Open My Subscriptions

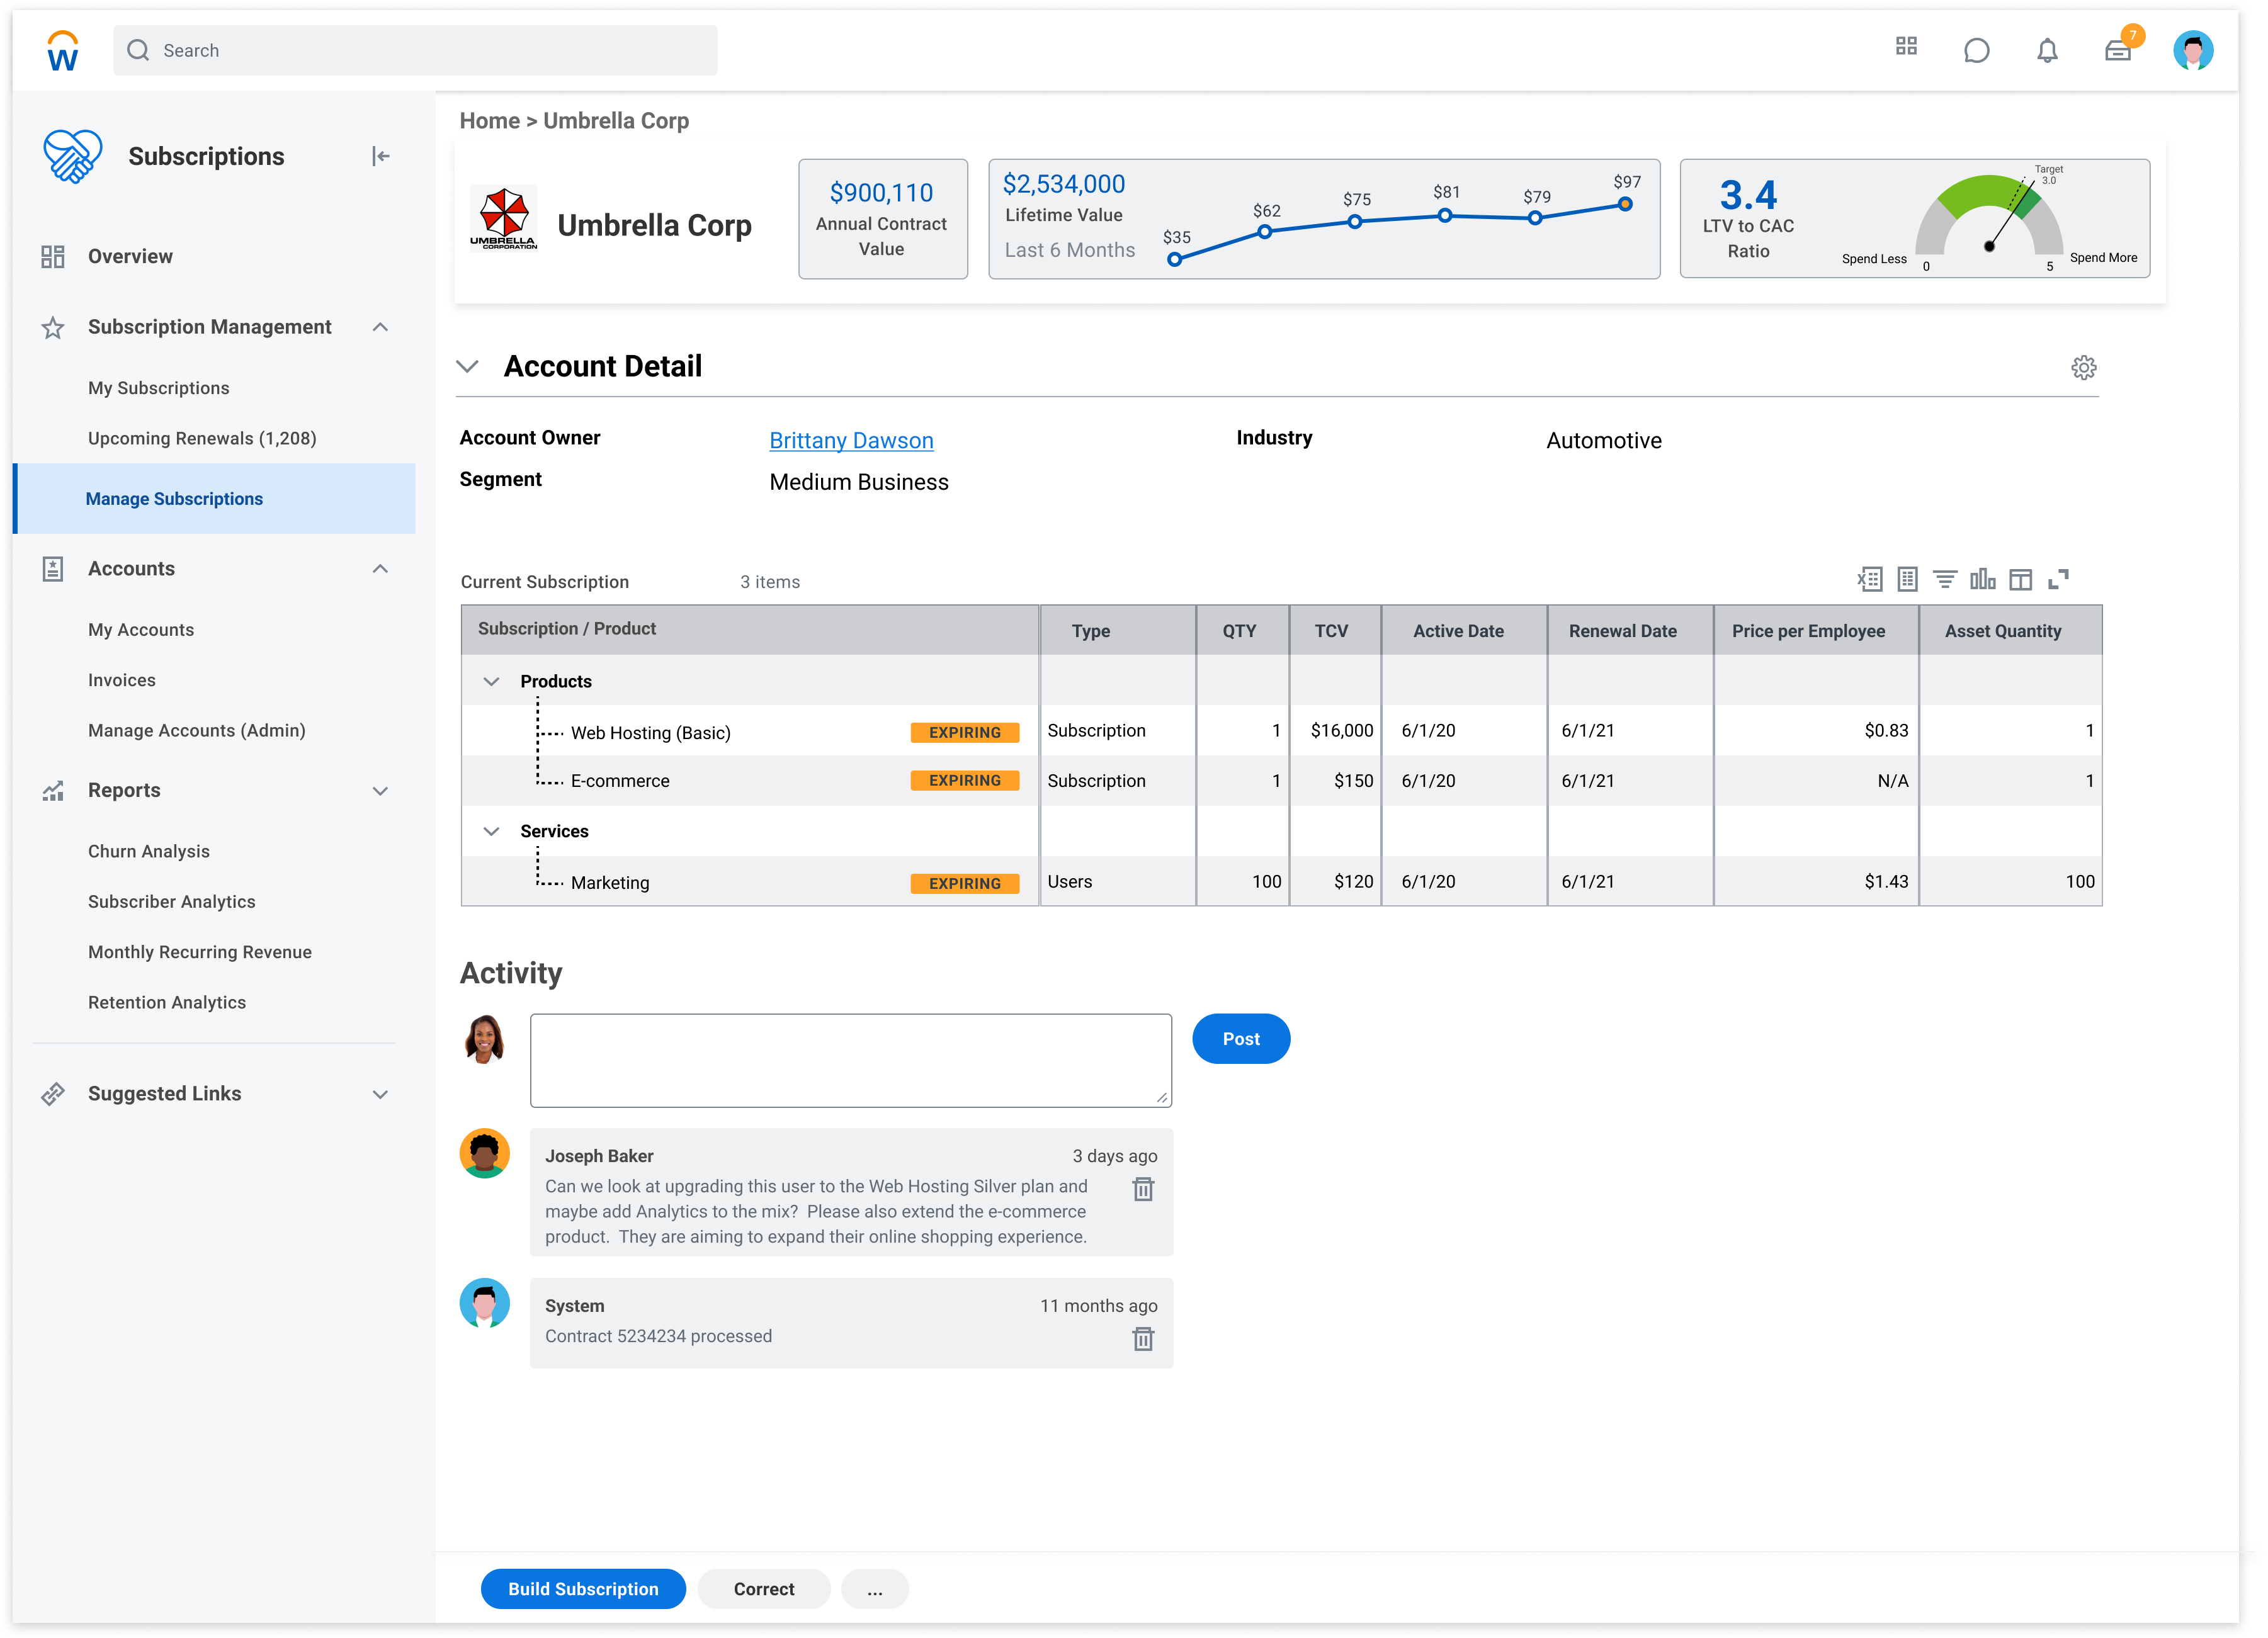pos(158,388)
